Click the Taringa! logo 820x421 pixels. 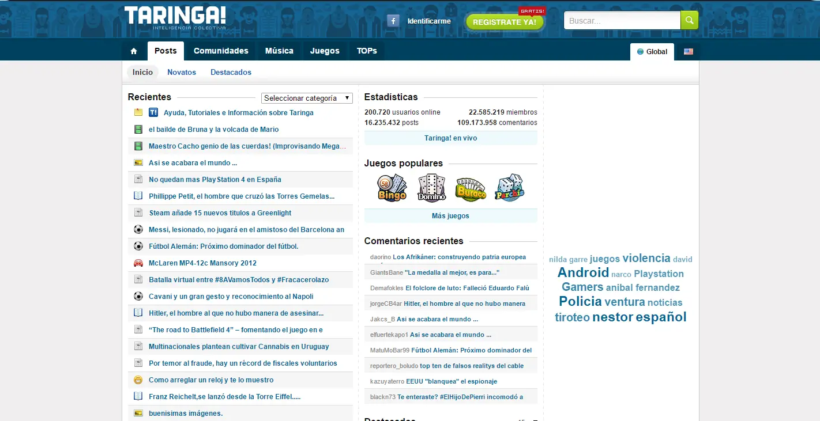coord(175,17)
